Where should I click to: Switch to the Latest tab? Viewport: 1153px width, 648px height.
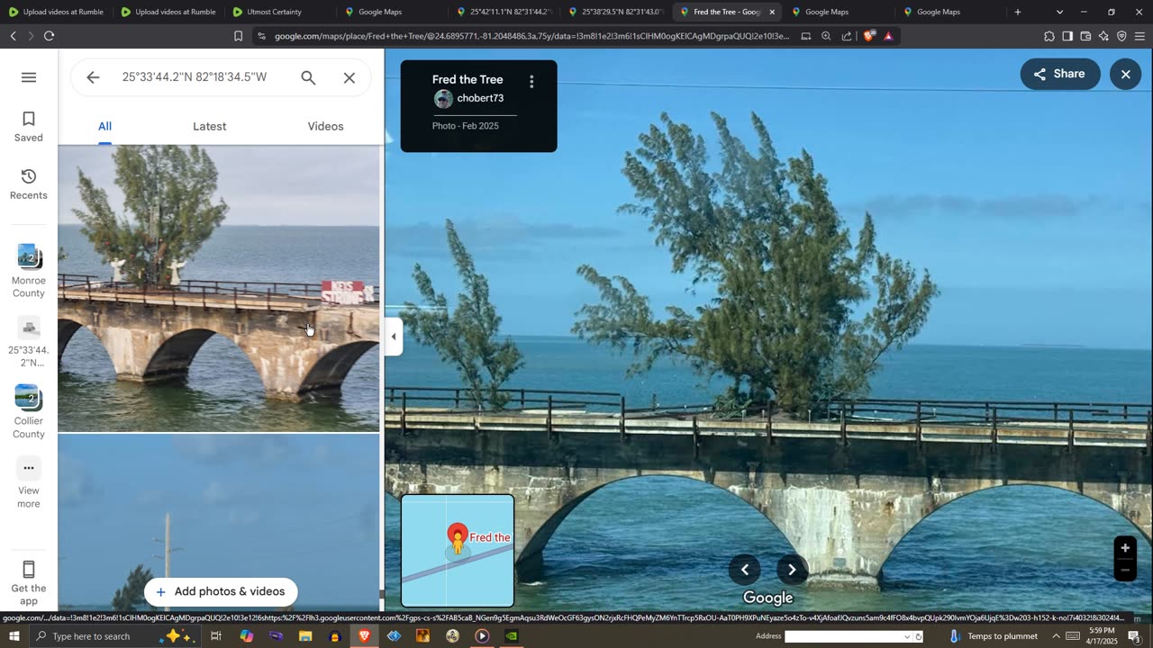209,127
